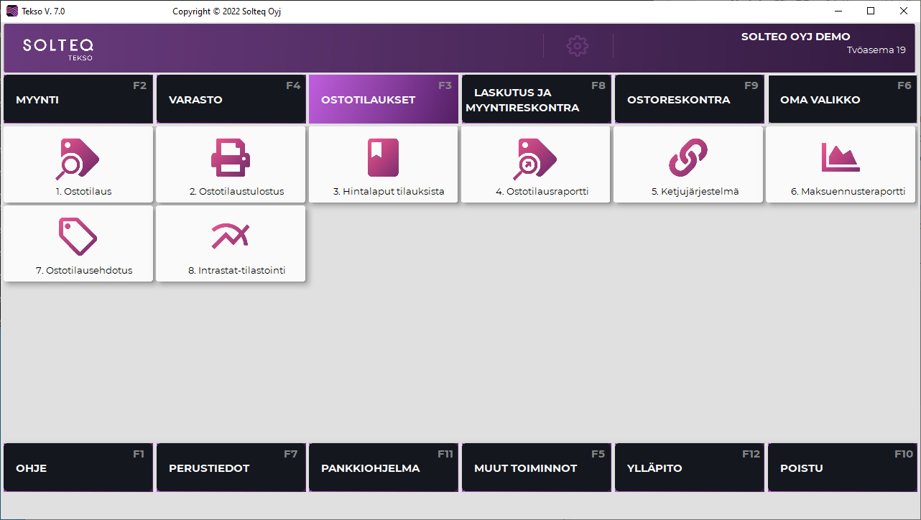Screen dimensions: 921x520
Task: Open the Varasto F4 tab
Action: pos(231,100)
